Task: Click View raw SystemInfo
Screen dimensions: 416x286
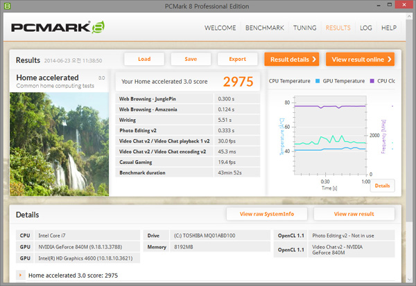Action: (x=266, y=215)
